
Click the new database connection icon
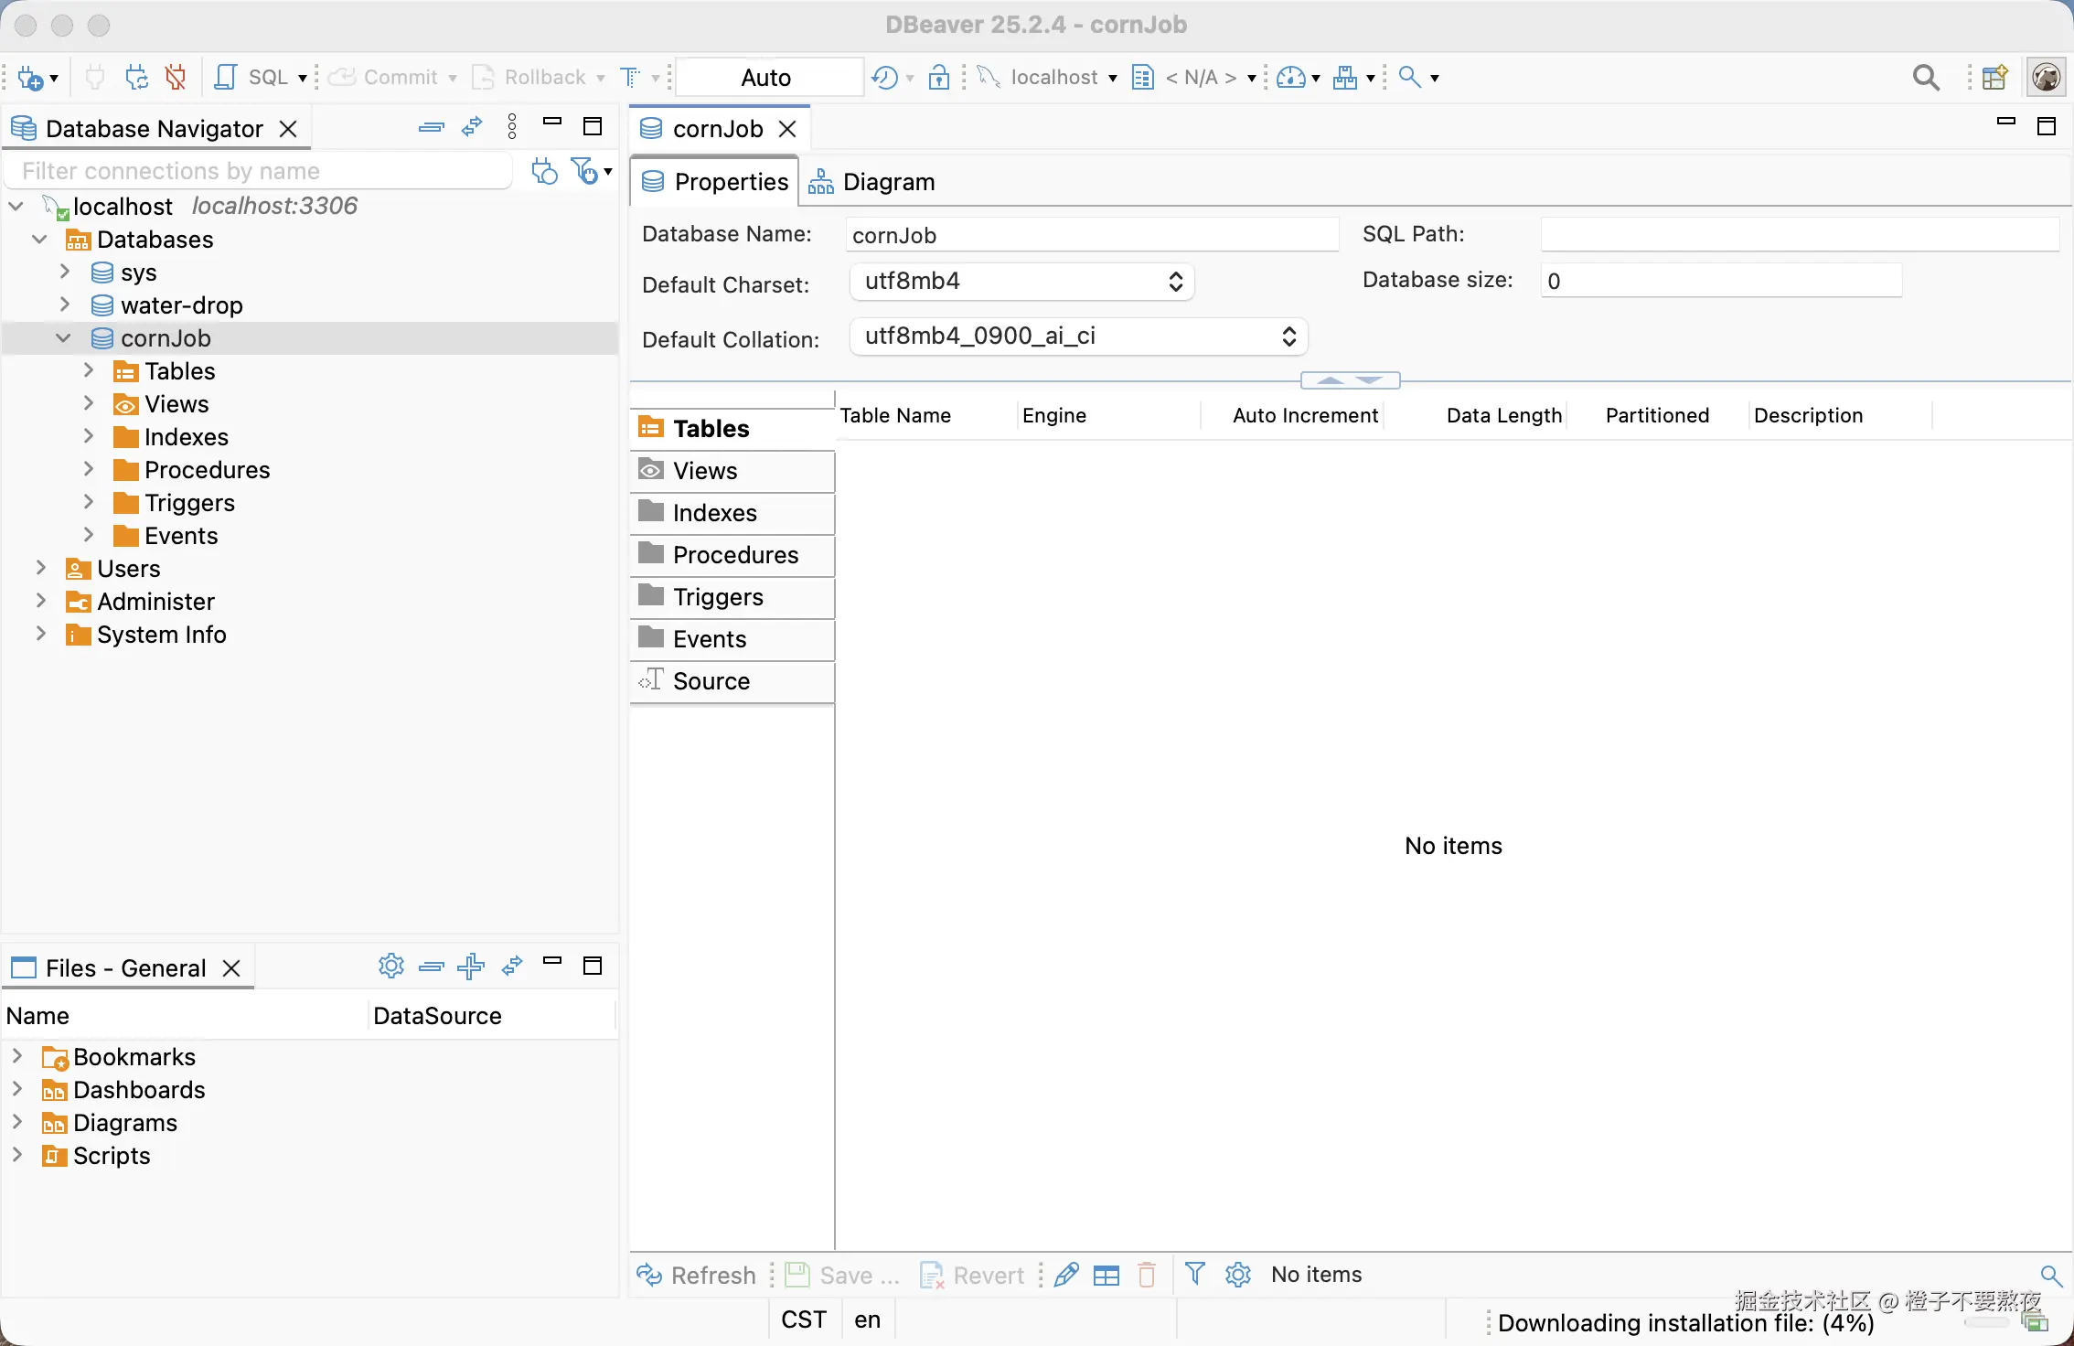[30, 78]
